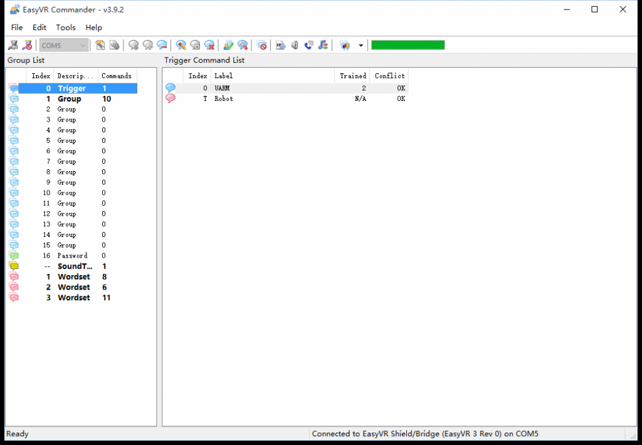Click the Connected to EasyVR Shield/Bridge status text
Image resolution: width=642 pixels, height=445 pixels.
point(425,434)
